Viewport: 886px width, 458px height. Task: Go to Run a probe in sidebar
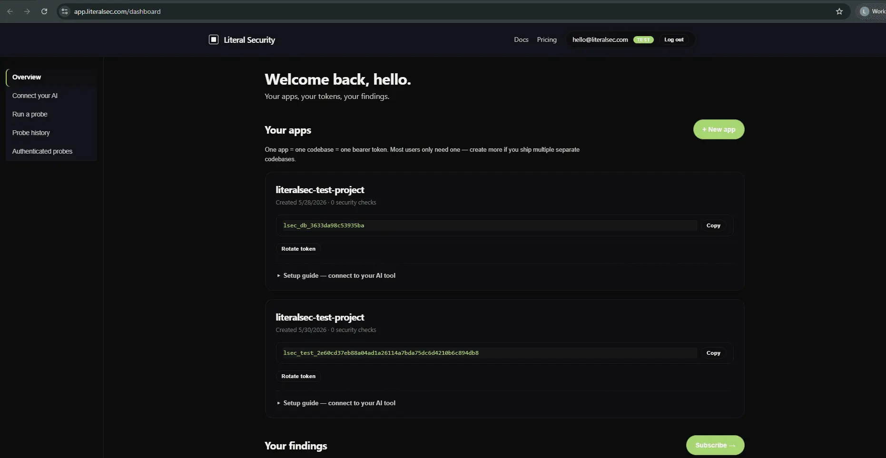point(51,114)
